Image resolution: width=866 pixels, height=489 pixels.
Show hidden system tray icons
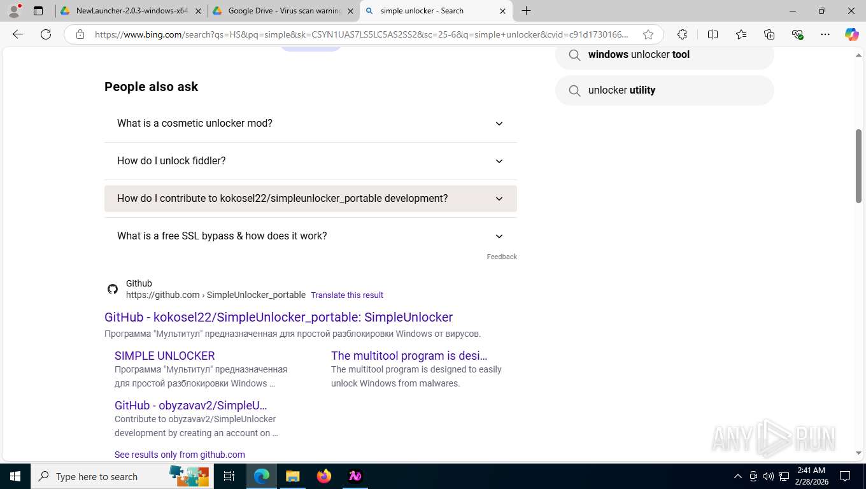tap(738, 476)
